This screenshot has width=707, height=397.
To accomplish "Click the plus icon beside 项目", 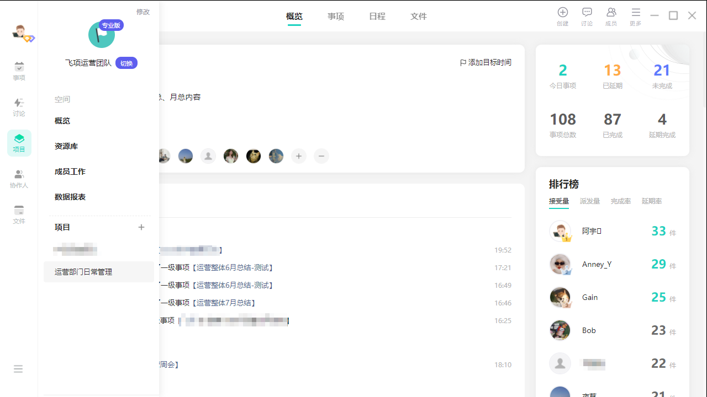I will [141, 227].
